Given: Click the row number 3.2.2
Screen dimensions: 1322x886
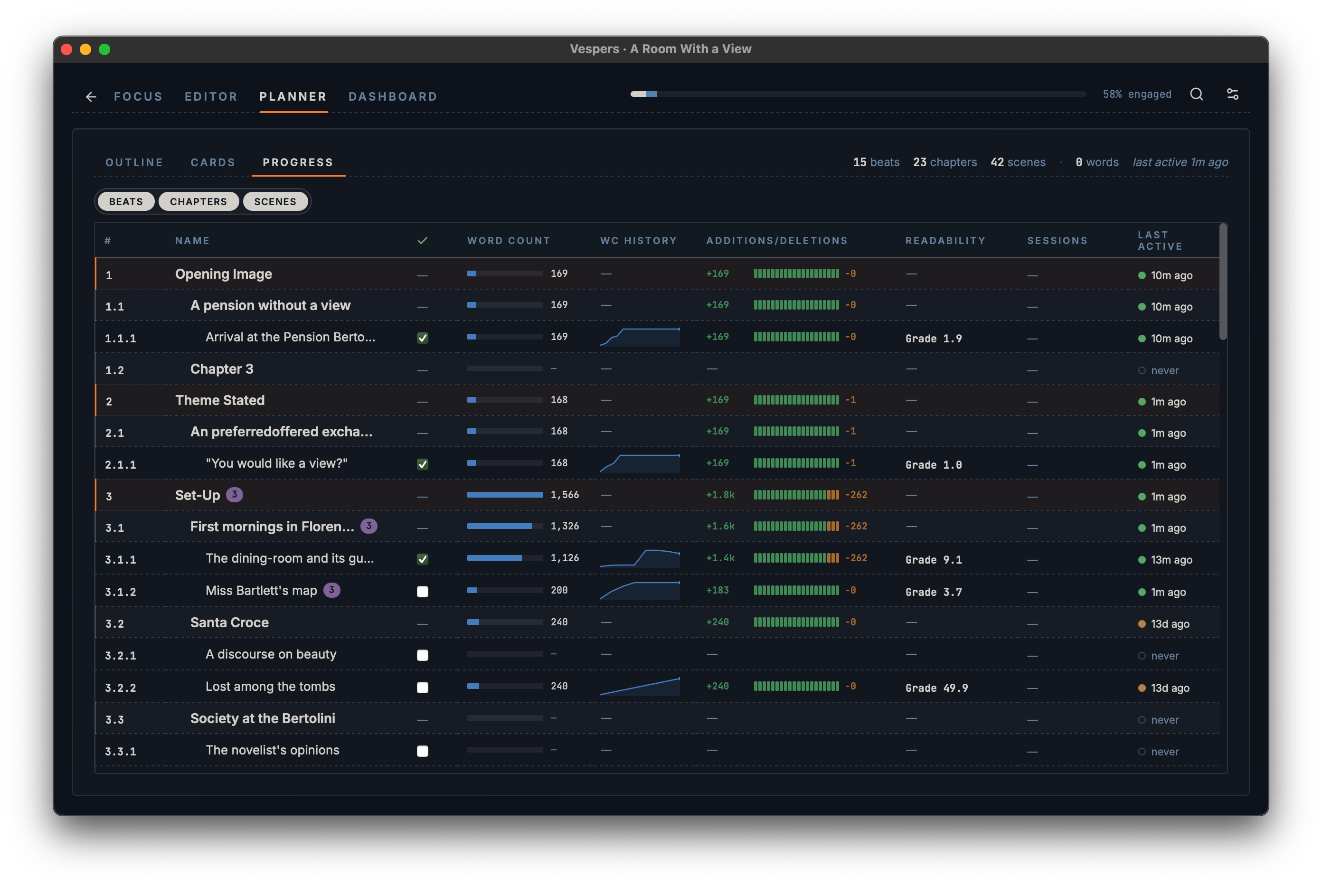Looking at the screenshot, I should [120, 688].
